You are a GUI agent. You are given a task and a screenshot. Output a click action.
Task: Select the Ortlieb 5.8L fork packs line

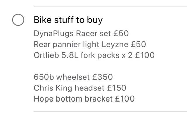[94, 55]
